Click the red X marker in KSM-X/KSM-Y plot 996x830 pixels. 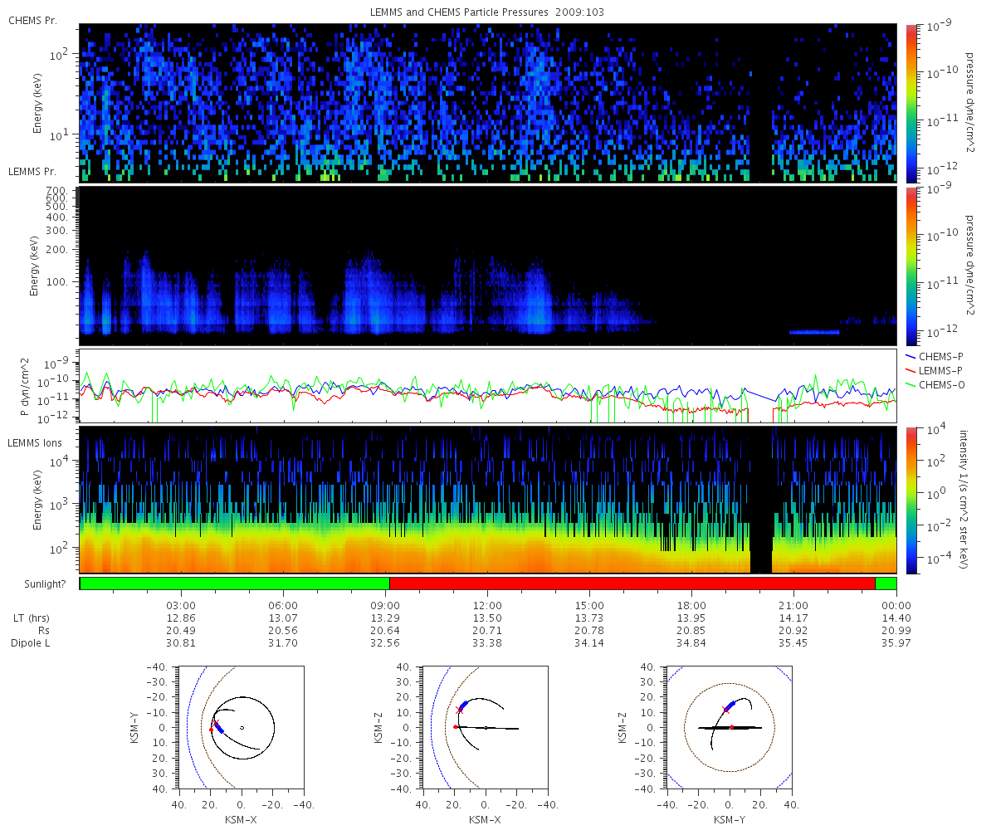click(x=214, y=723)
